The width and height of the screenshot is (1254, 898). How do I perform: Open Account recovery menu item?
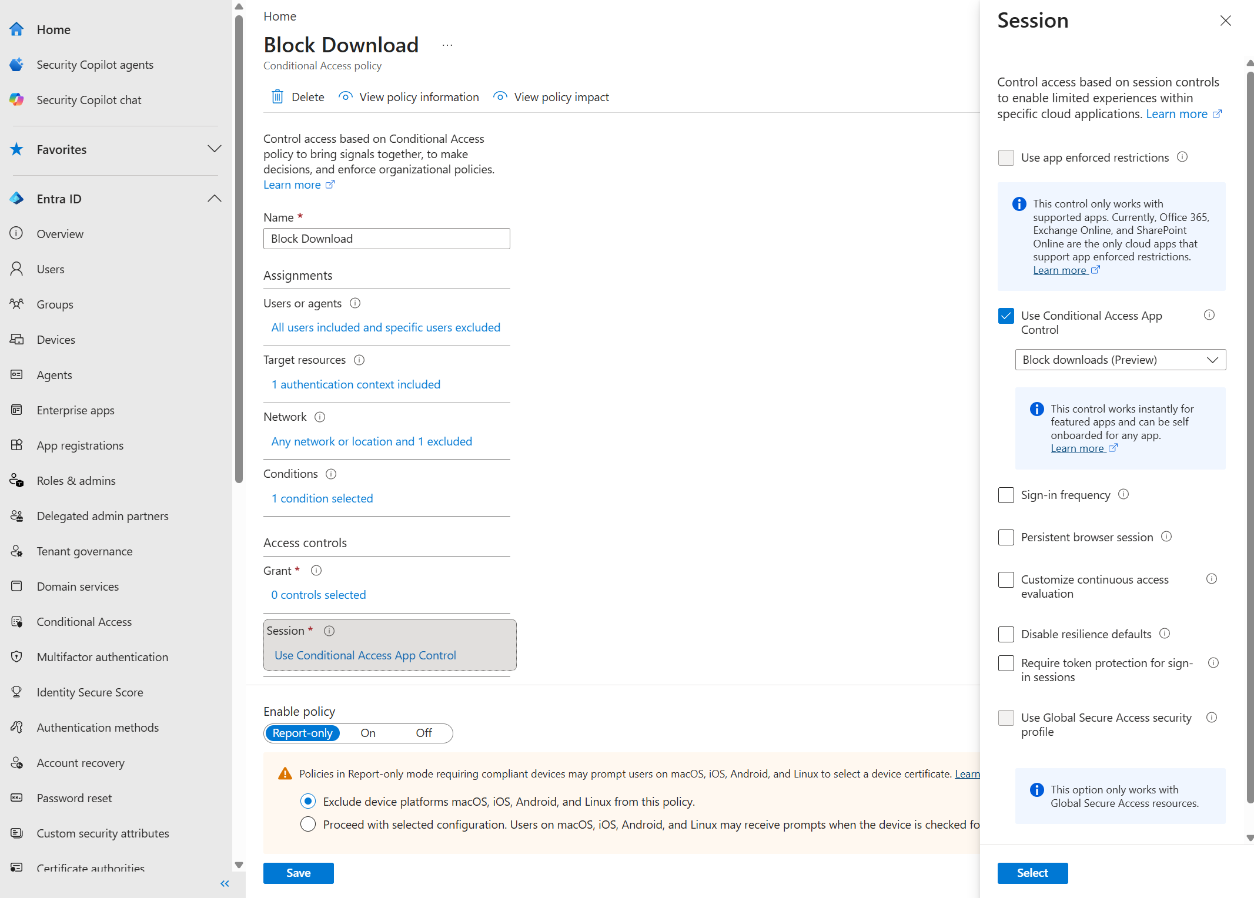pyautogui.click(x=81, y=763)
